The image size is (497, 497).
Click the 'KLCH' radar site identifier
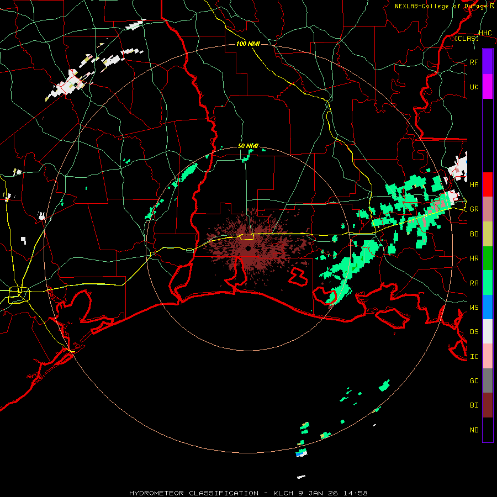click(283, 493)
